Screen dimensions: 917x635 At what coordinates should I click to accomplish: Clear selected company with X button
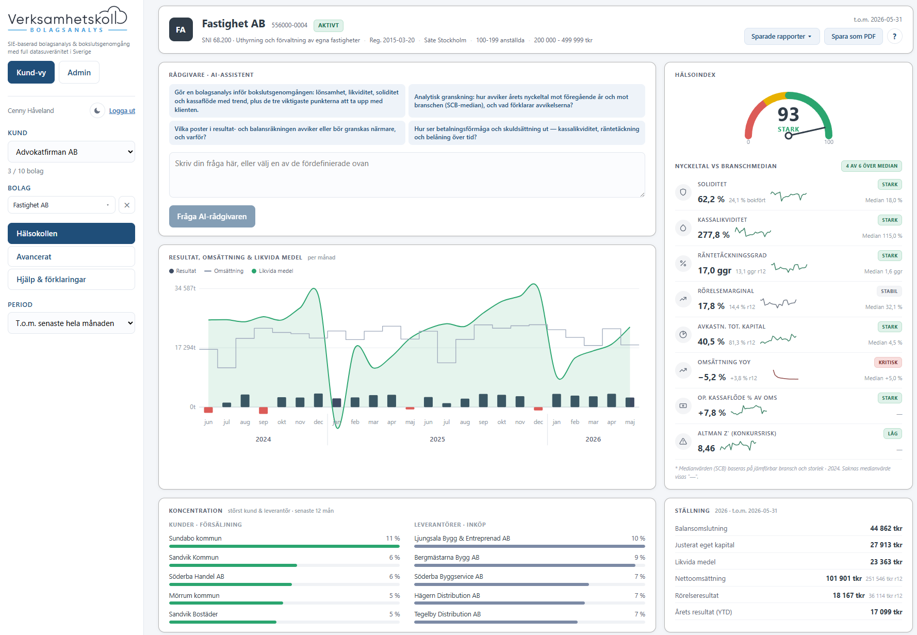(x=127, y=205)
